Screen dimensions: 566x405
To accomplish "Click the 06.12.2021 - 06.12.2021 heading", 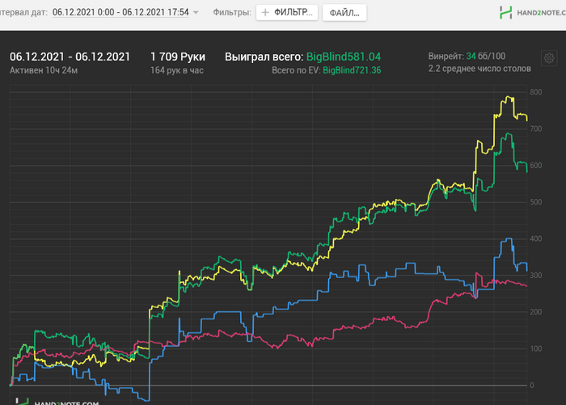I will coord(70,57).
